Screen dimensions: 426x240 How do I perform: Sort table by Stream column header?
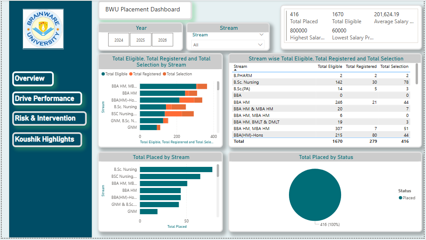(x=240, y=66)
